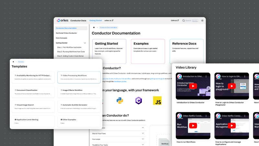Click channel avatar on Application Management video

[218, 116]
